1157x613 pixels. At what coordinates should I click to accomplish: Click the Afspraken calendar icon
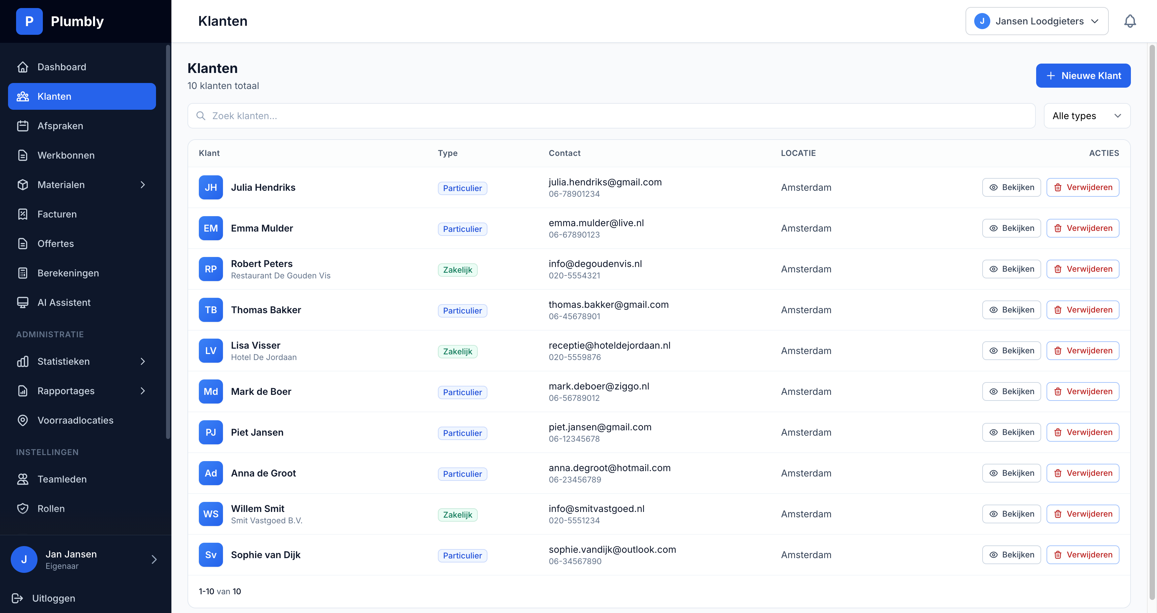point(22,126)
